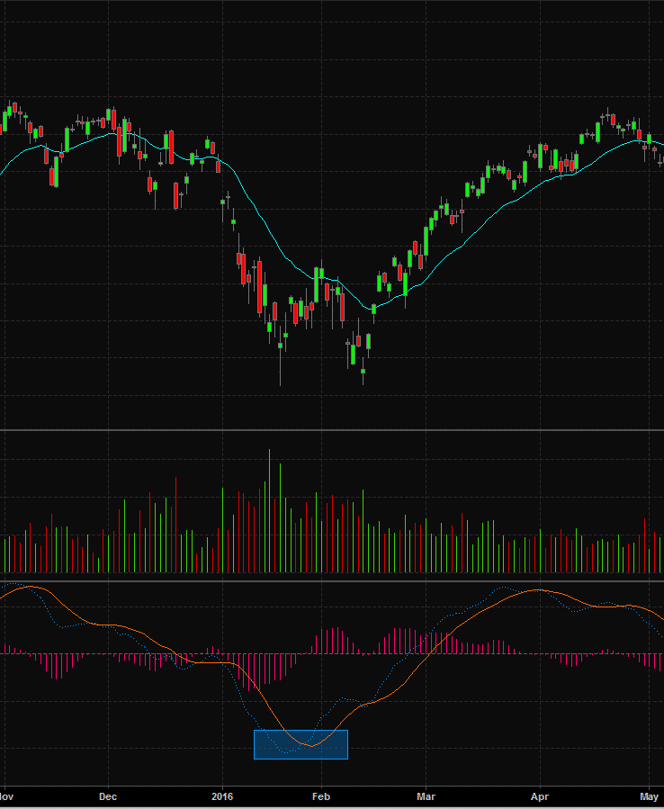Click the Mar label on time axis
The width and height of the screenshot is (664, 809).
tap(426, 796)
